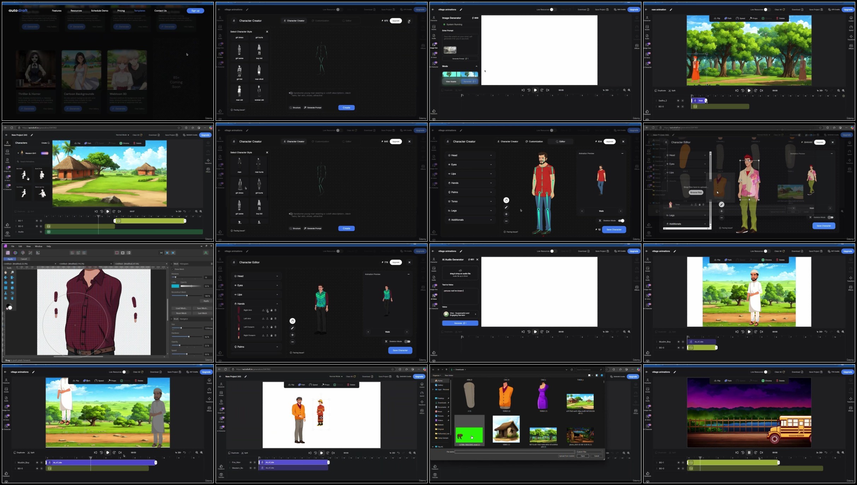Open the Viraj voice selector dropdown
857x485 pixels.
[x=460, y=314]
